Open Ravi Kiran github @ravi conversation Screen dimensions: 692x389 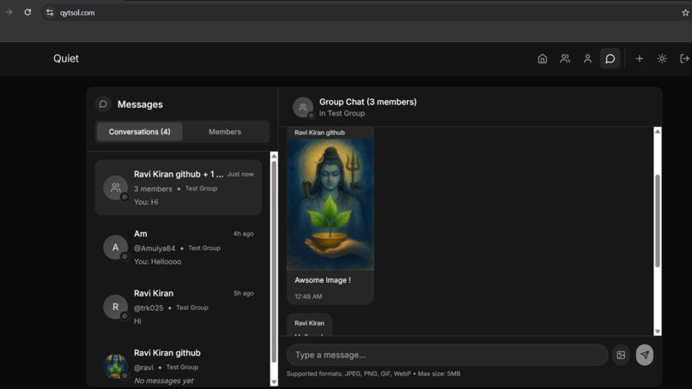tap(179, 366)
